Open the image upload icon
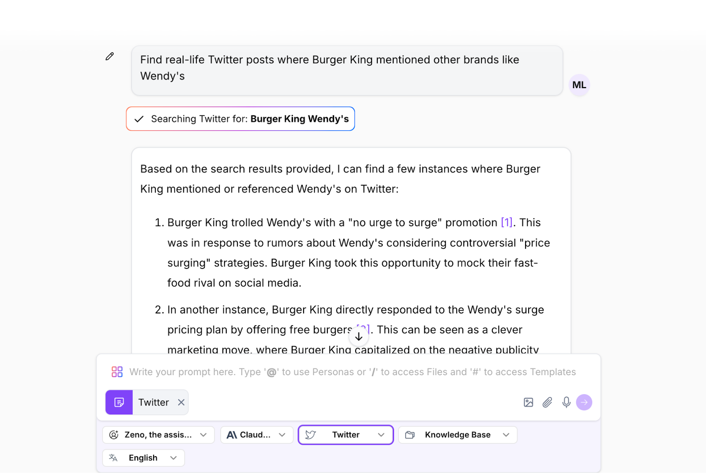706x473 pixels. pyautogui.click(x=528, y=402)
